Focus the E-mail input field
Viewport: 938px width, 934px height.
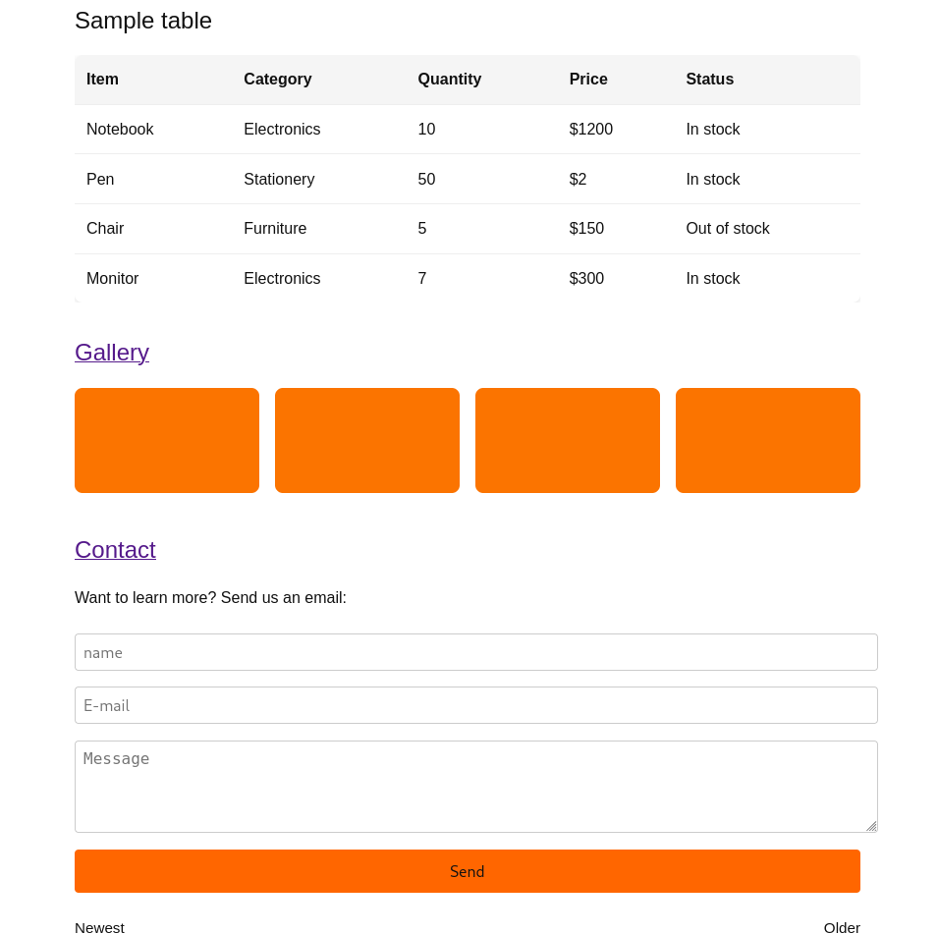pos(476,705)
